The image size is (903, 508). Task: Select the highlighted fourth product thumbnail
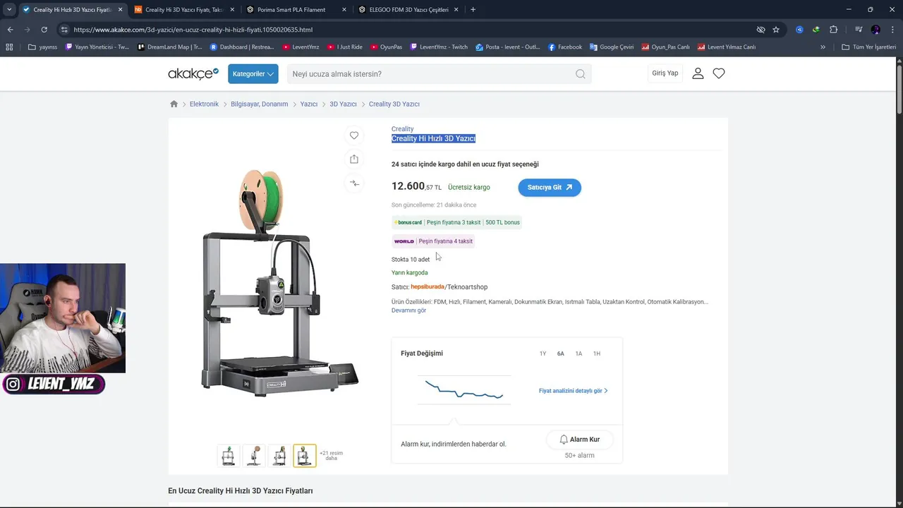(x=305, y=456)
